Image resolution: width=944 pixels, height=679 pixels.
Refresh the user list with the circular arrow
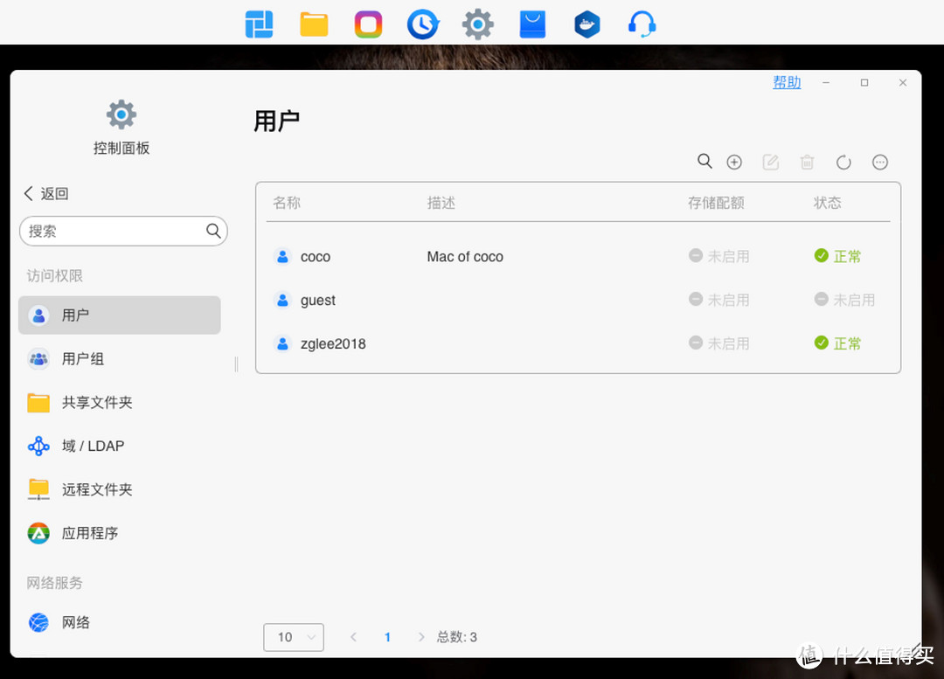click(x=843, y=162)
